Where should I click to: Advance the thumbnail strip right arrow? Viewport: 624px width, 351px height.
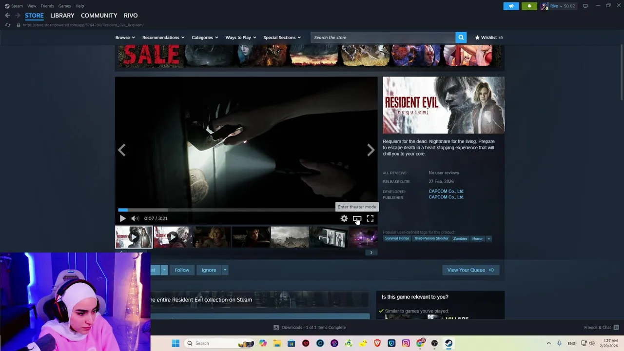tap(371, 253)
